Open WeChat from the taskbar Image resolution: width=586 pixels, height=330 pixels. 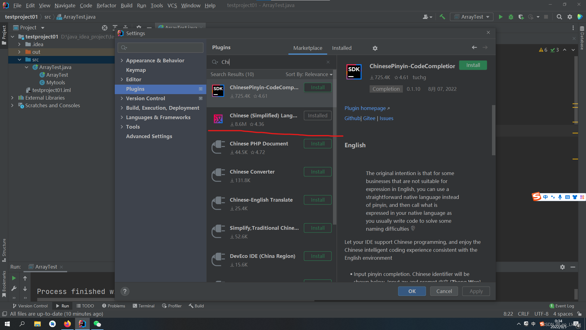click(97, 324)
